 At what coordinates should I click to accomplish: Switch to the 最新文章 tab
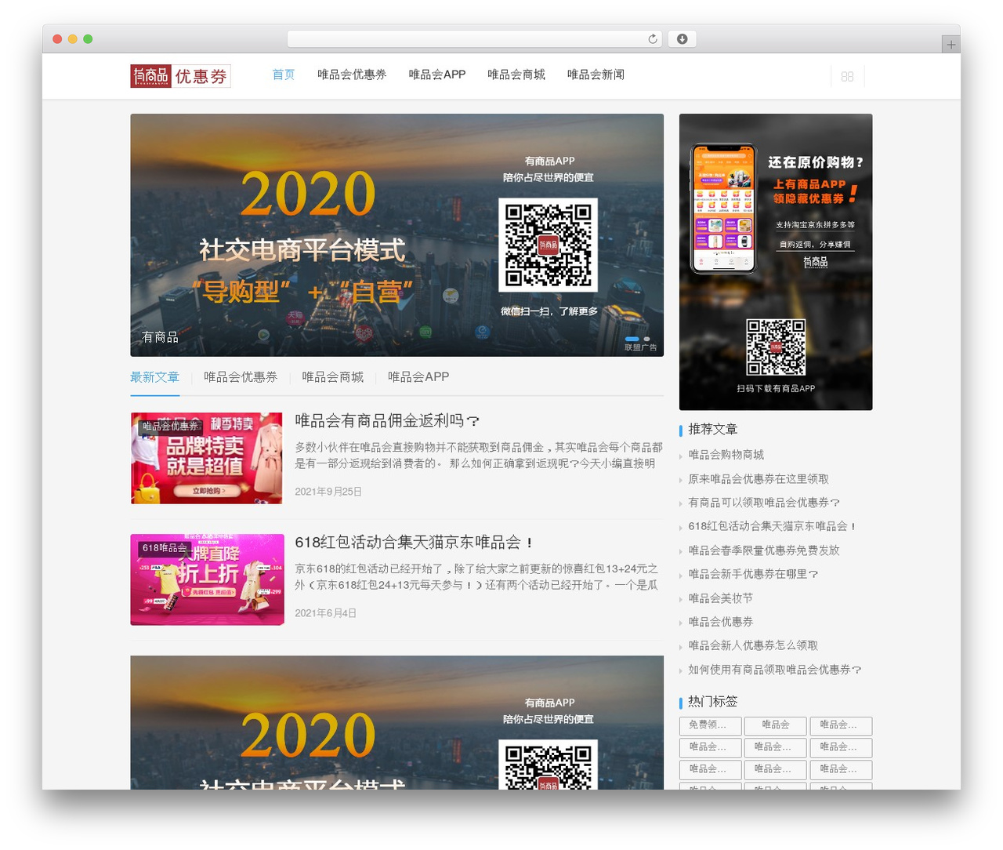(155, 377)
